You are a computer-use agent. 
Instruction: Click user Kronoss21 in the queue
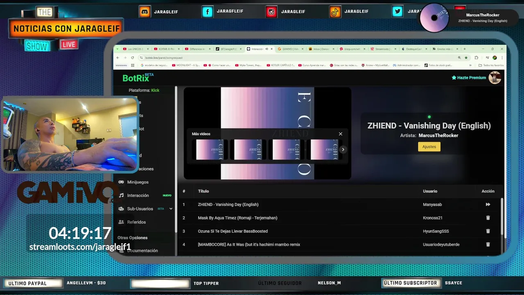click(433, 218)
